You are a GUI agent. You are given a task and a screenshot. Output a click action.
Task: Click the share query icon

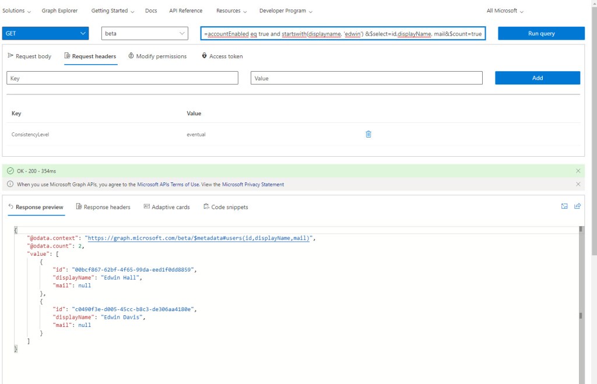pyautogui.click(x=578, y=206)
